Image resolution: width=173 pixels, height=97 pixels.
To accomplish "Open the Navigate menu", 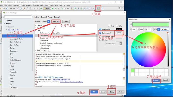I will tap(16, 5).
